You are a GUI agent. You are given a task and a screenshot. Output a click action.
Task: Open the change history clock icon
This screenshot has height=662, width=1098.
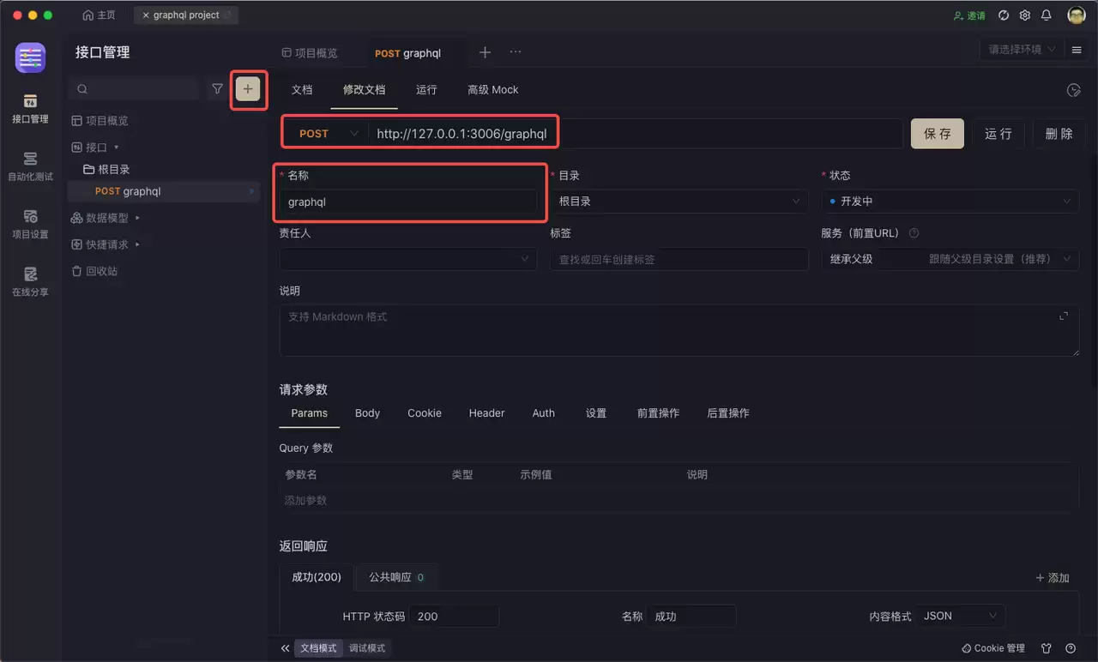1072,90
